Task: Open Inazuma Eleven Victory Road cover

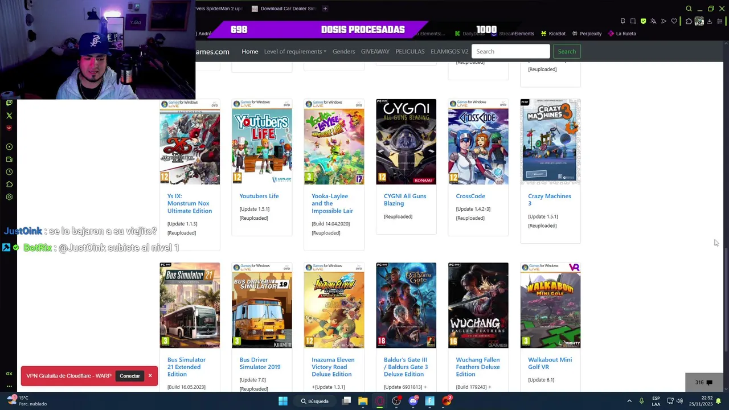Action: [334, 305]
